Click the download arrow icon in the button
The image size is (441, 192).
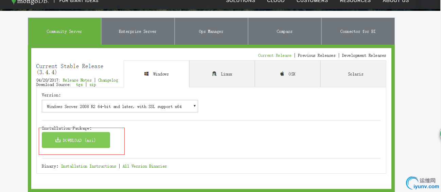point(58,140)
